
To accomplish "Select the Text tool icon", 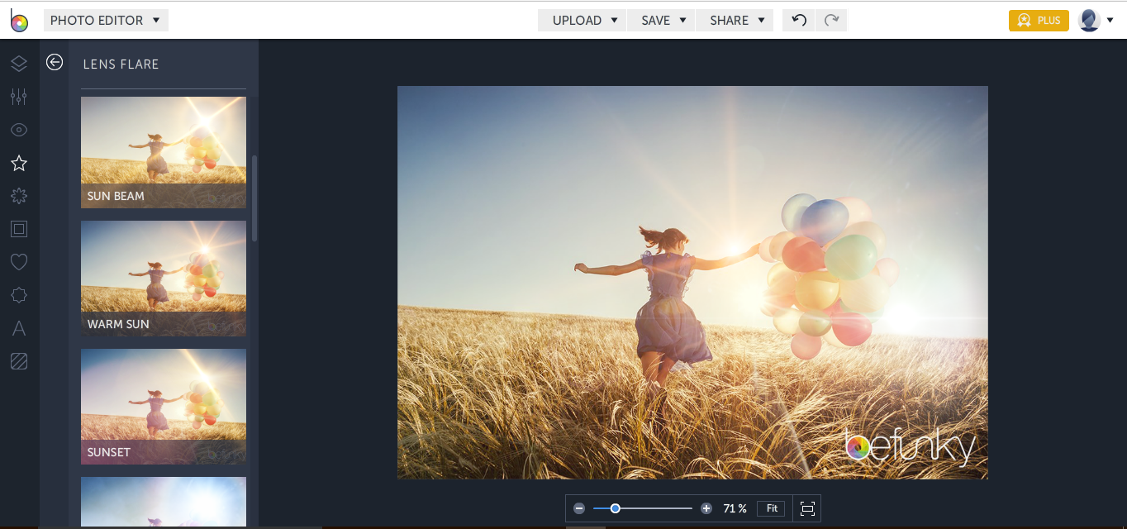I will (x=19, y=328).
